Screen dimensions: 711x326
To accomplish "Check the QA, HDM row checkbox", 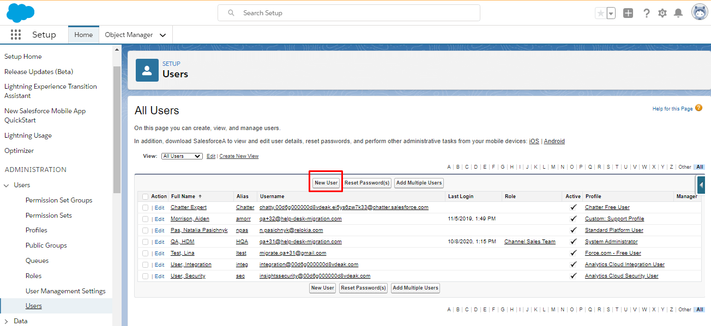I will point(145,242).
